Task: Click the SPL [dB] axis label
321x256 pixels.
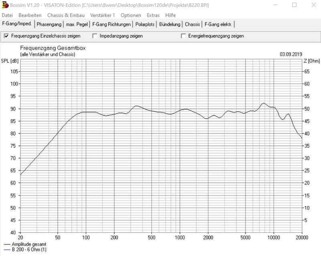Action: [x=10, y=61]
